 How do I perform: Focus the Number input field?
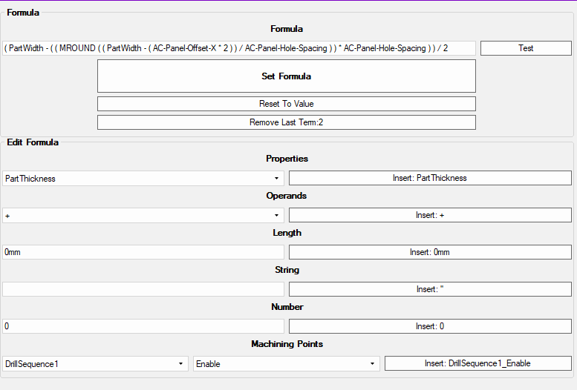[143, 326]
